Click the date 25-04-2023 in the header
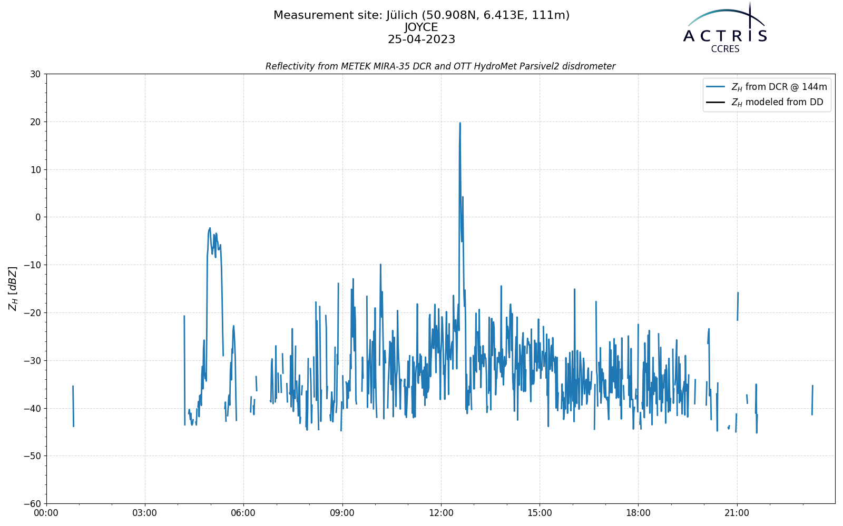 pyautogui.click(x=421, y=39)
